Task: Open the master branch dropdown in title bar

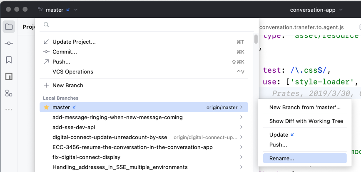Action: (57, 10)
